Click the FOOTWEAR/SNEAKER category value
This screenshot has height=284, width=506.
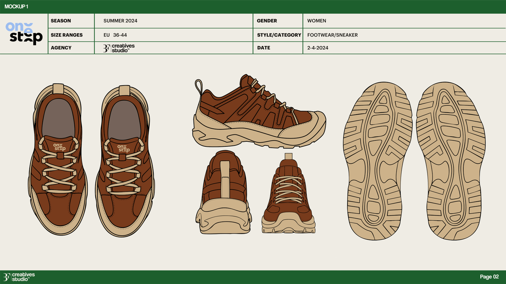332,35
